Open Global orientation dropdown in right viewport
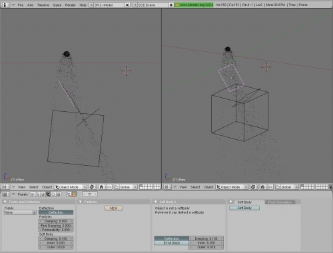 coord(290,187)
